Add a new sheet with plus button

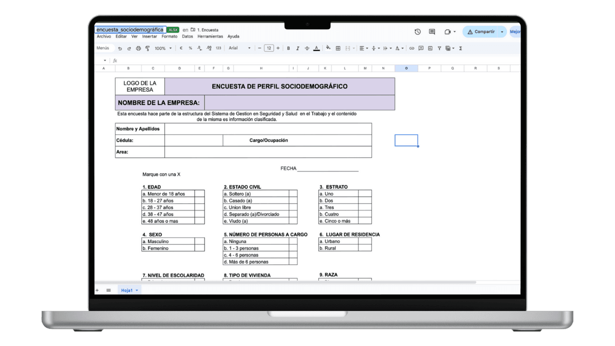coord(97,290)
